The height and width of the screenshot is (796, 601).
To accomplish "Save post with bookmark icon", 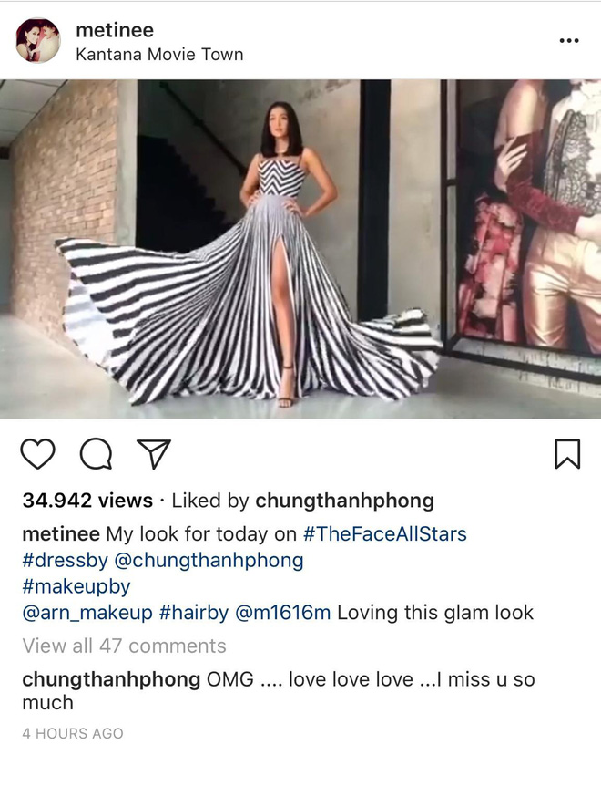I will point(567,453).
